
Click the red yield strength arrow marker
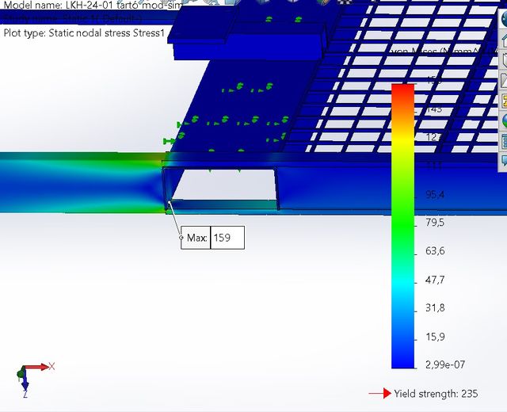pos(380,393)
